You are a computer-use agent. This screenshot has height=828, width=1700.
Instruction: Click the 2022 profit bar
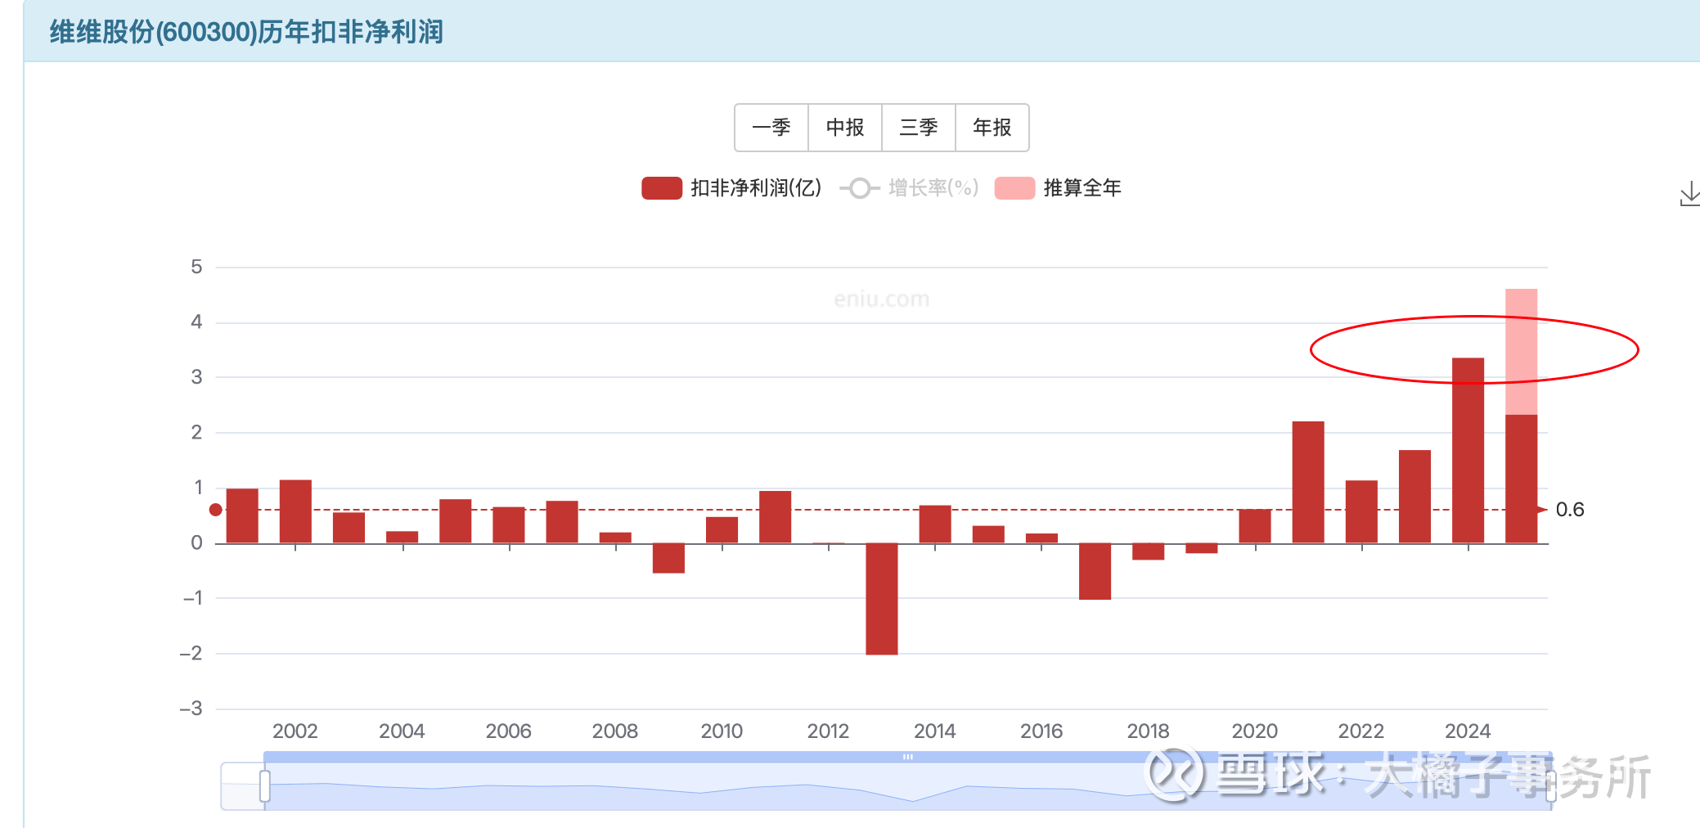click(x=1361, y=511)
